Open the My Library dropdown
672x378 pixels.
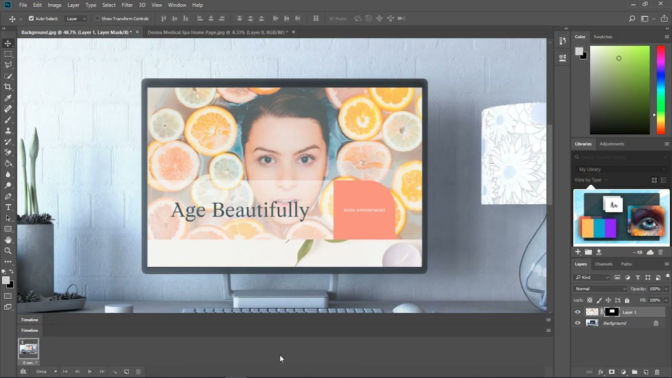[621, 169]
